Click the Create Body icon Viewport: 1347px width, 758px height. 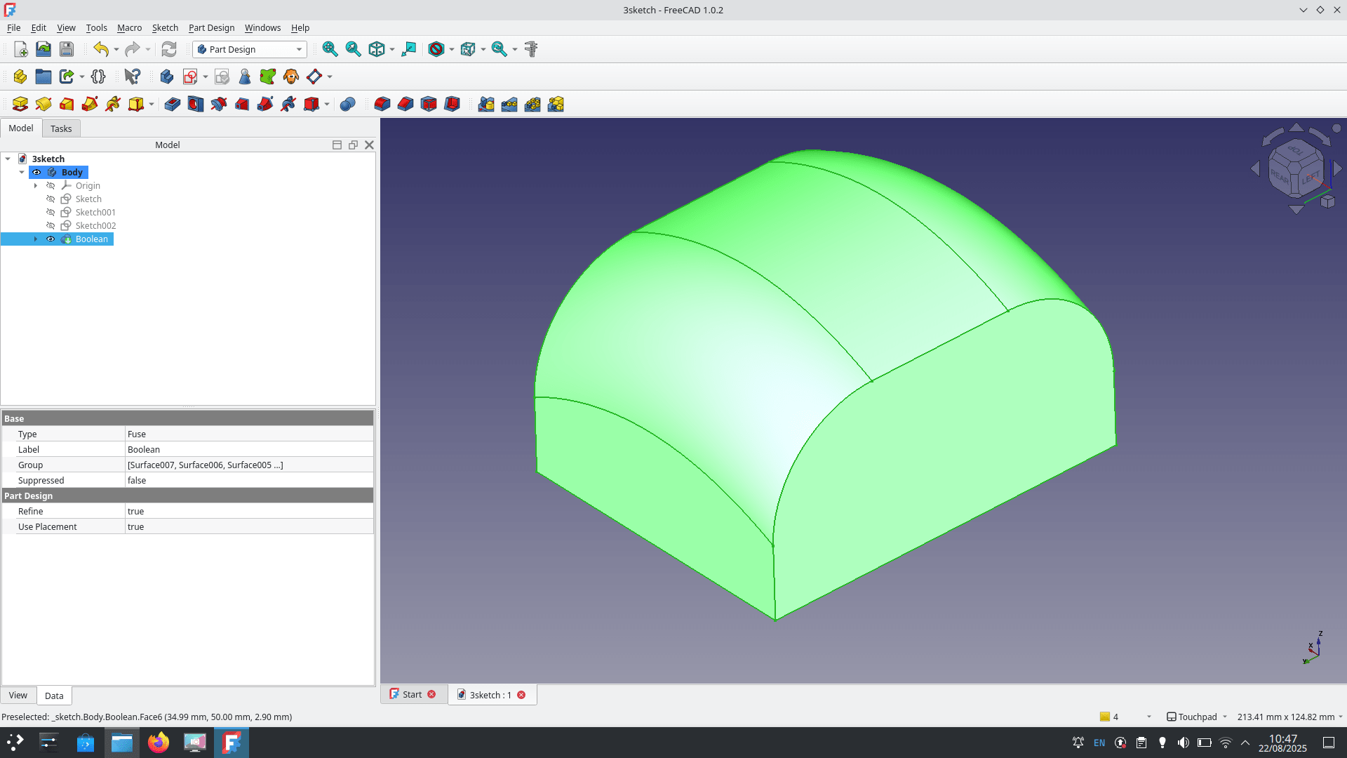[x=166, y=77]
